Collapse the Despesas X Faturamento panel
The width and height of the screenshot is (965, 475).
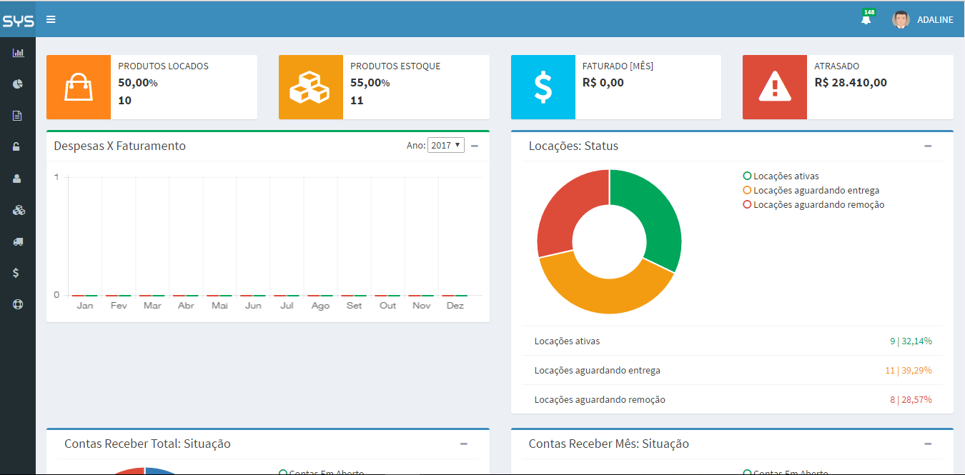(x=475, y=146)
